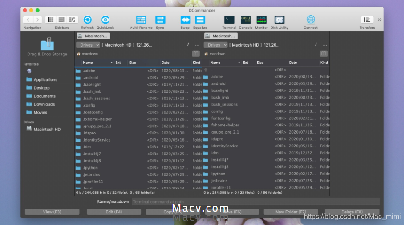
Task: Expand the toolbar overflow chevron
Action: point(380,20)
